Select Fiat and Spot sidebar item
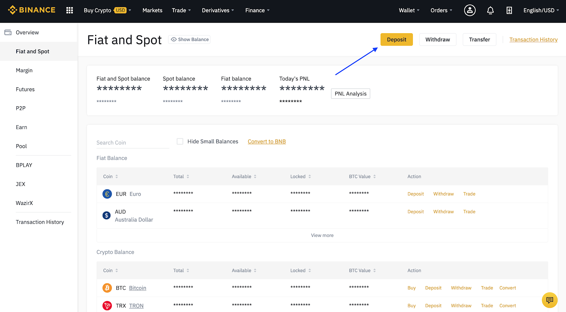 tap(39, 52)
